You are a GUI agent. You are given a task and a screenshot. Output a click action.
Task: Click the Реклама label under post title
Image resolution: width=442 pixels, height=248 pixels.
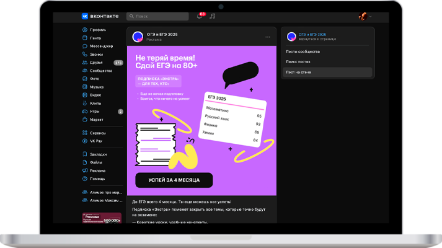tap(154, 40)
